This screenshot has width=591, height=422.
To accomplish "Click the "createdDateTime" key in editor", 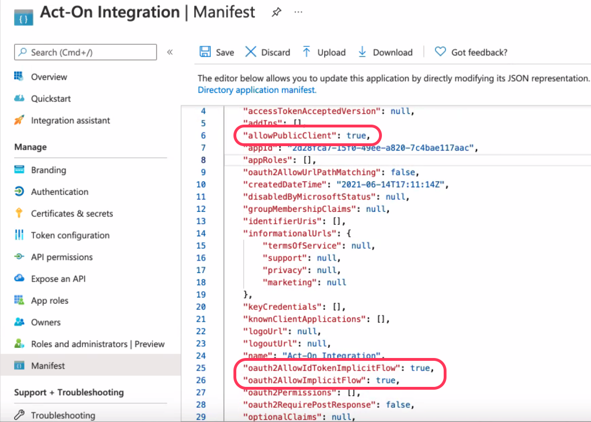I will pos(284,185).
